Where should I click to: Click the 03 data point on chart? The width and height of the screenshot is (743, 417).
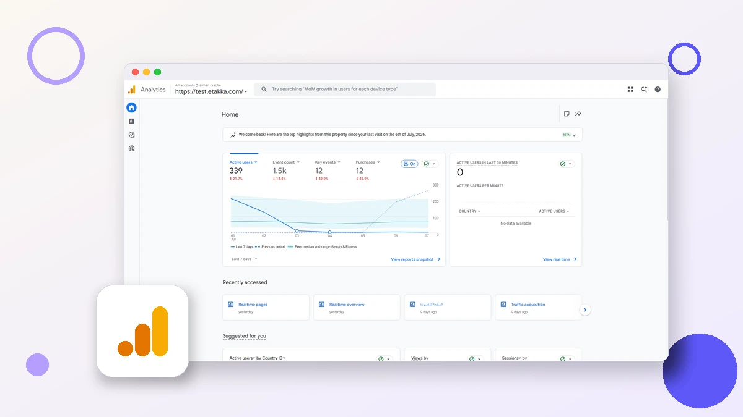pyautogui.click(x=297, y=230)
